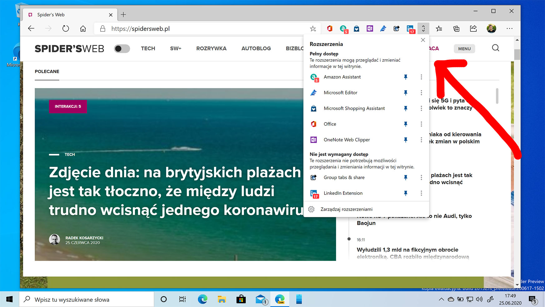Screen dimensions: 545x307
Task: Show hidden system tray icons chevron
Action: click(441, 299)
